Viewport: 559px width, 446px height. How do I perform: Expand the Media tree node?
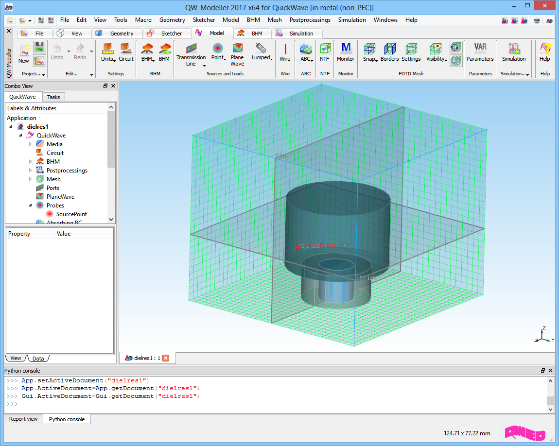point(30,144)
